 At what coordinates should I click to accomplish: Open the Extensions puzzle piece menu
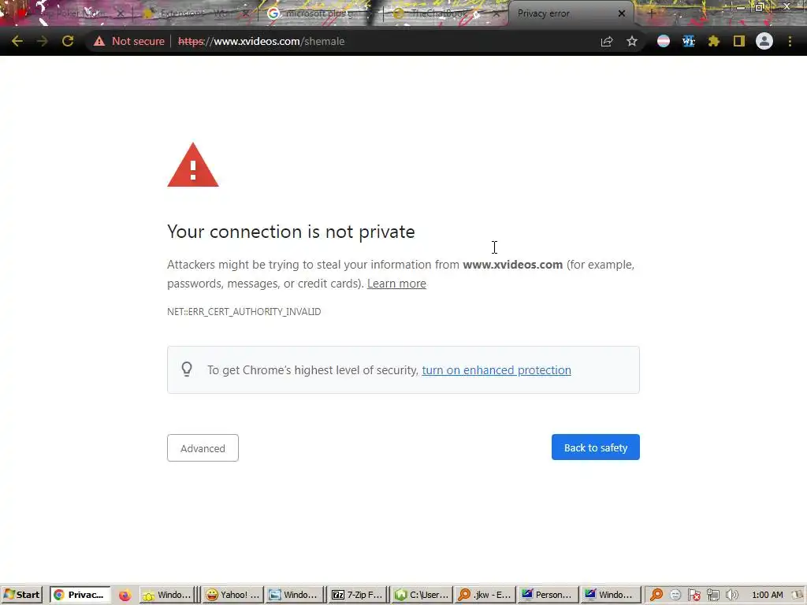[714, 41]
